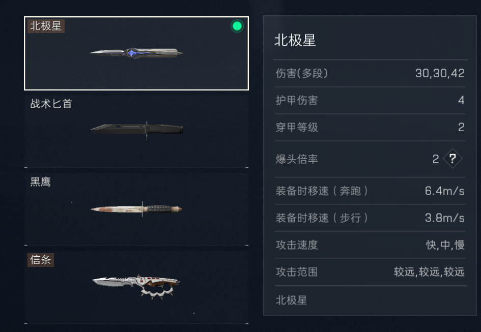
Task: Select the 信条 spiked knuckle knife image
Action: click(x=136, y=286)
